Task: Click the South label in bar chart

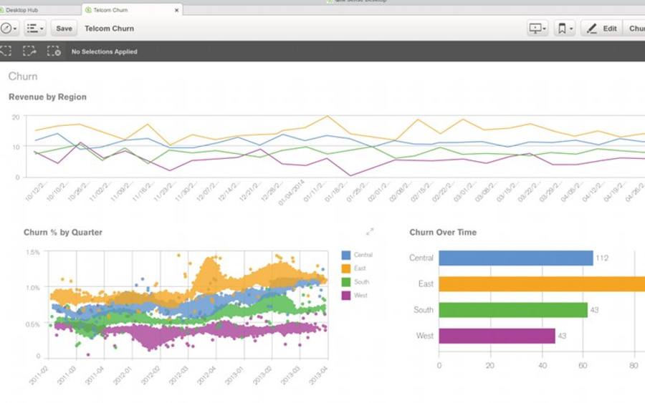Action: 424,310
